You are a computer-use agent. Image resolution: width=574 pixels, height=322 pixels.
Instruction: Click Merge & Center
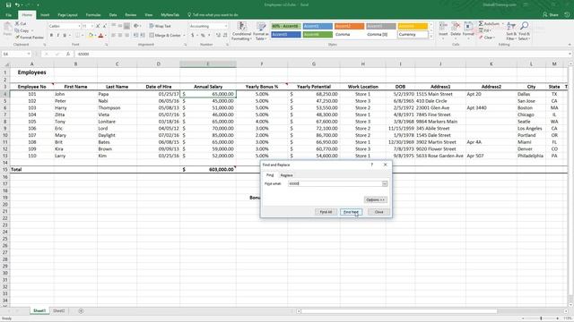(x=165, y=36)
